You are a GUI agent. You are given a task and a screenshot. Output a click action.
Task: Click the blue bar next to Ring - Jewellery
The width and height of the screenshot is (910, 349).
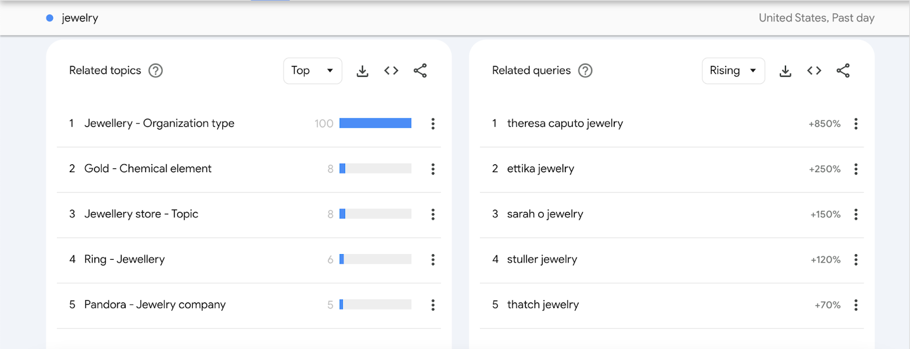341,259
